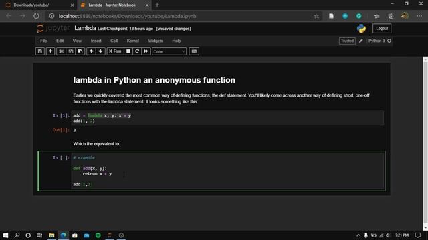Select the lambda heading markdown cell
The height and width of the screenshot is (240, 428).
(154, 80)
